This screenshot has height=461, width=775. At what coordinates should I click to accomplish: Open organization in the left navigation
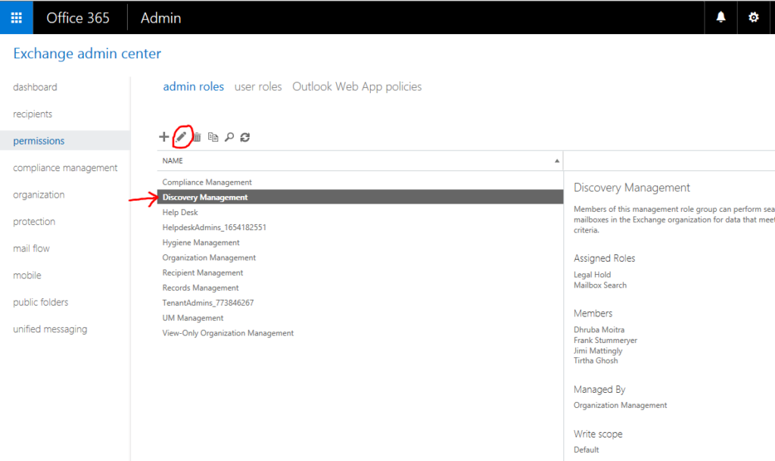tap(39, 195)
